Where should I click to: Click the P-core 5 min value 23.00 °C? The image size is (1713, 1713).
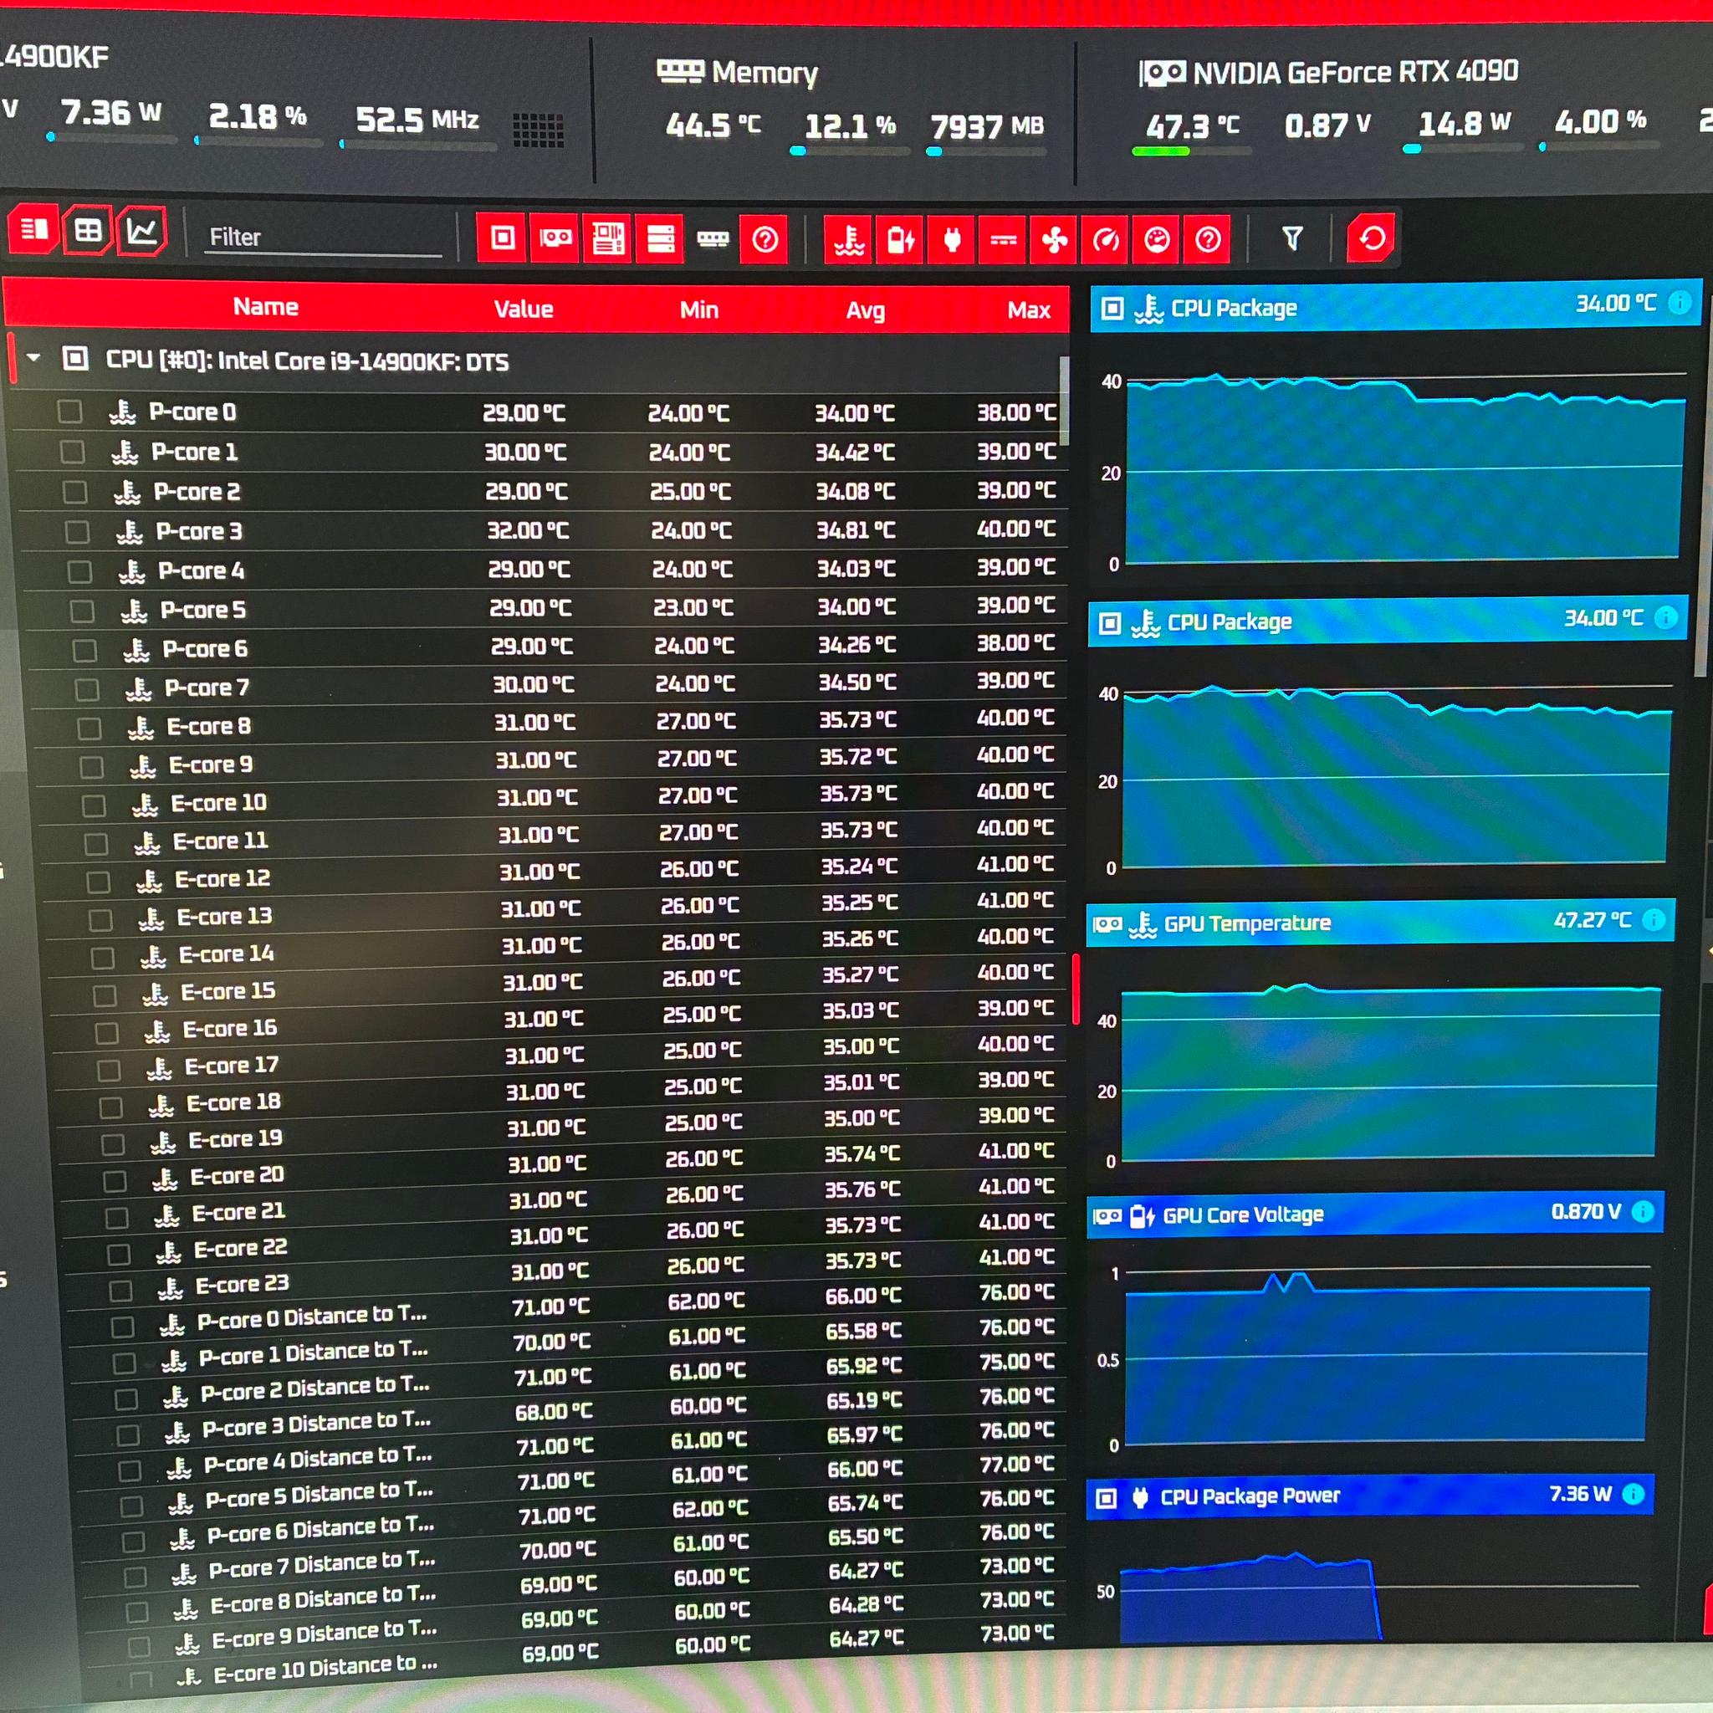click(693, 608)
